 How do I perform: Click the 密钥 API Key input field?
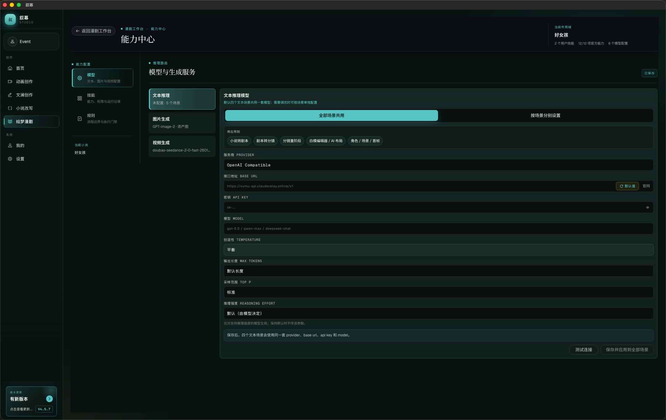click(x=438, y=207)
